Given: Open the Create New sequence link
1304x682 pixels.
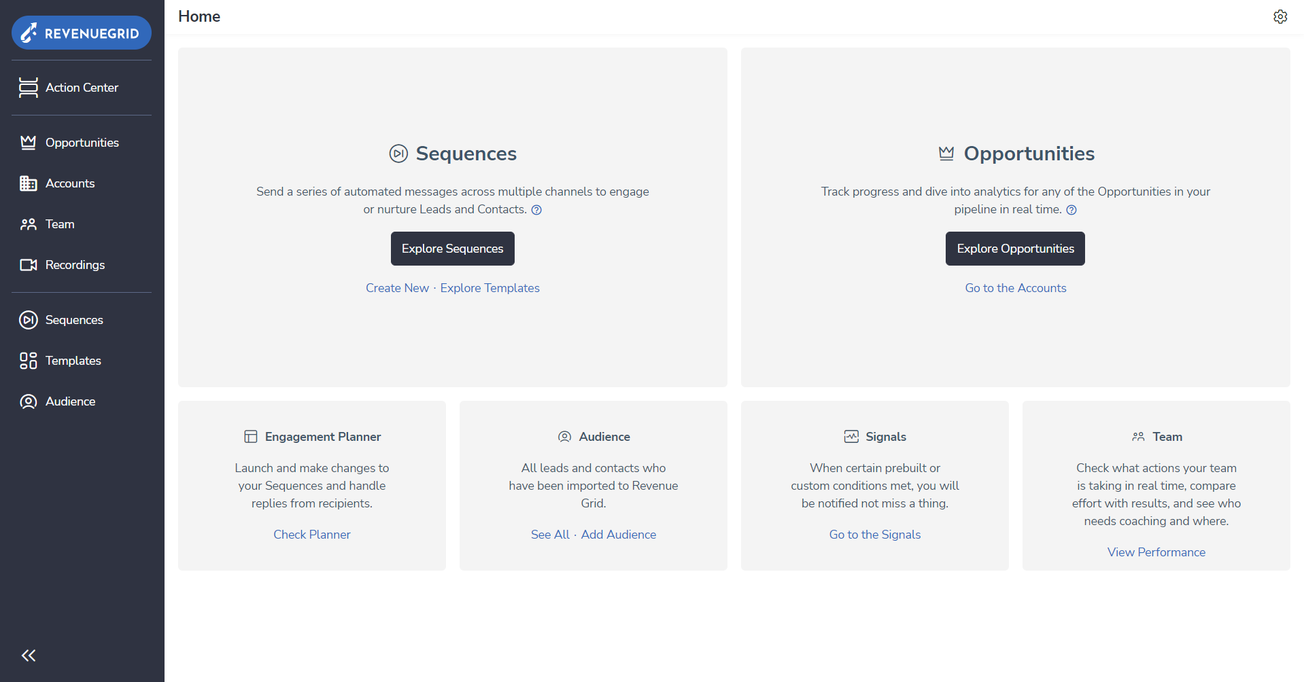Looking at the screenshot, I should coord(397,288).
